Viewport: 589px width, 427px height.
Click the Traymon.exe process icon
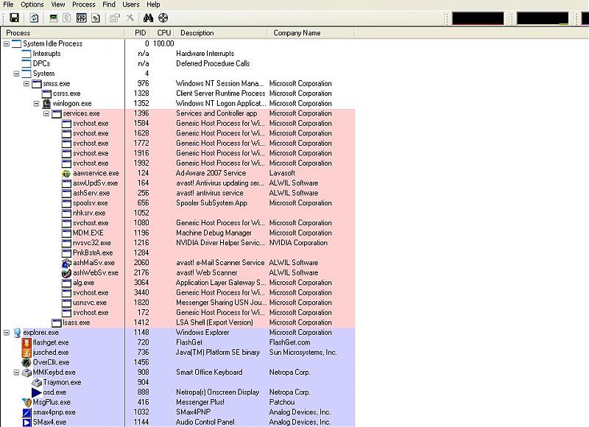[x=37, y=382]
